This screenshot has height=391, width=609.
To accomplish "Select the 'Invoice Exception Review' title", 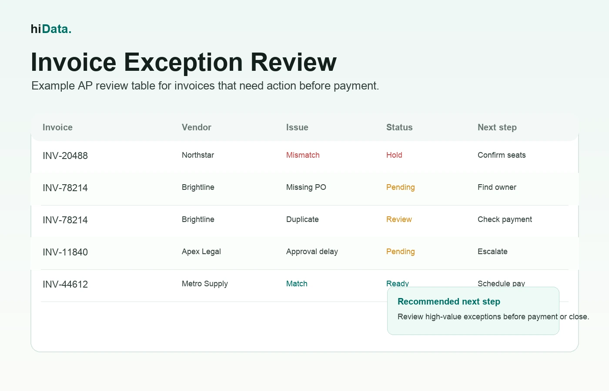I will (x=184, y=62).
